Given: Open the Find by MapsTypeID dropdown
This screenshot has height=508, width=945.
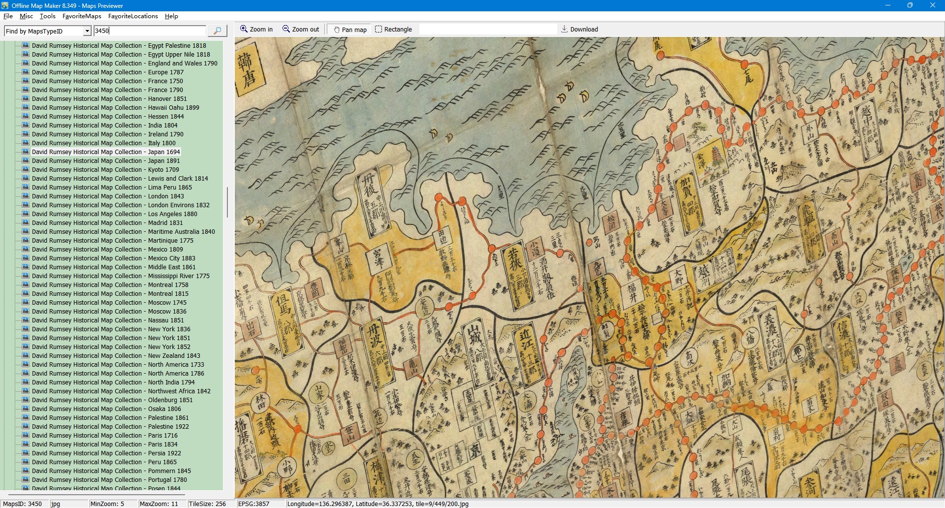Looking at the screenshot, I should click(87, 31).
